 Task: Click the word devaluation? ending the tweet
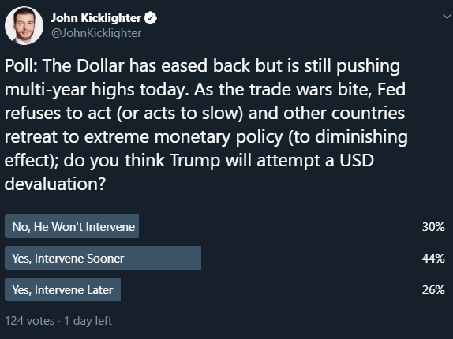point(55,184)
